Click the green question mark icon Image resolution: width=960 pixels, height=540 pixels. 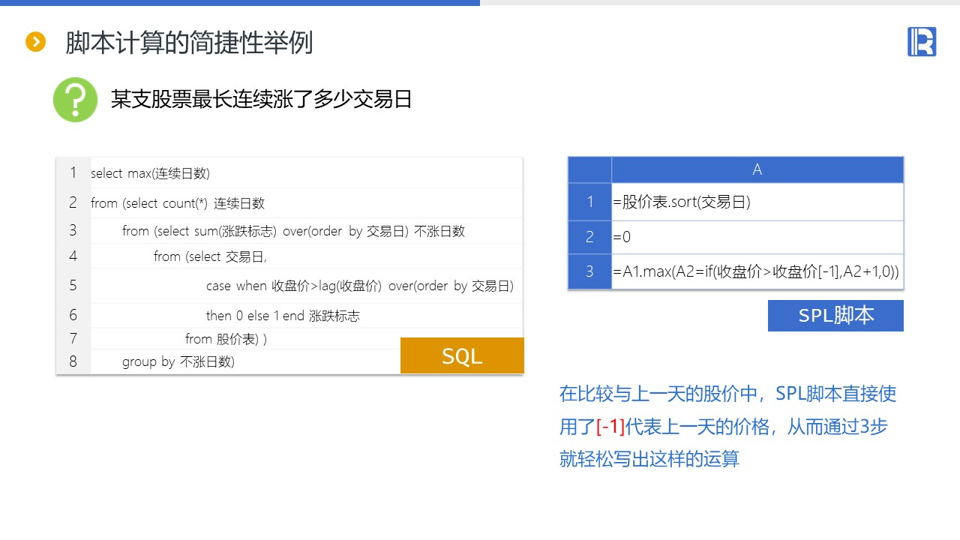[x=75, y=99]
